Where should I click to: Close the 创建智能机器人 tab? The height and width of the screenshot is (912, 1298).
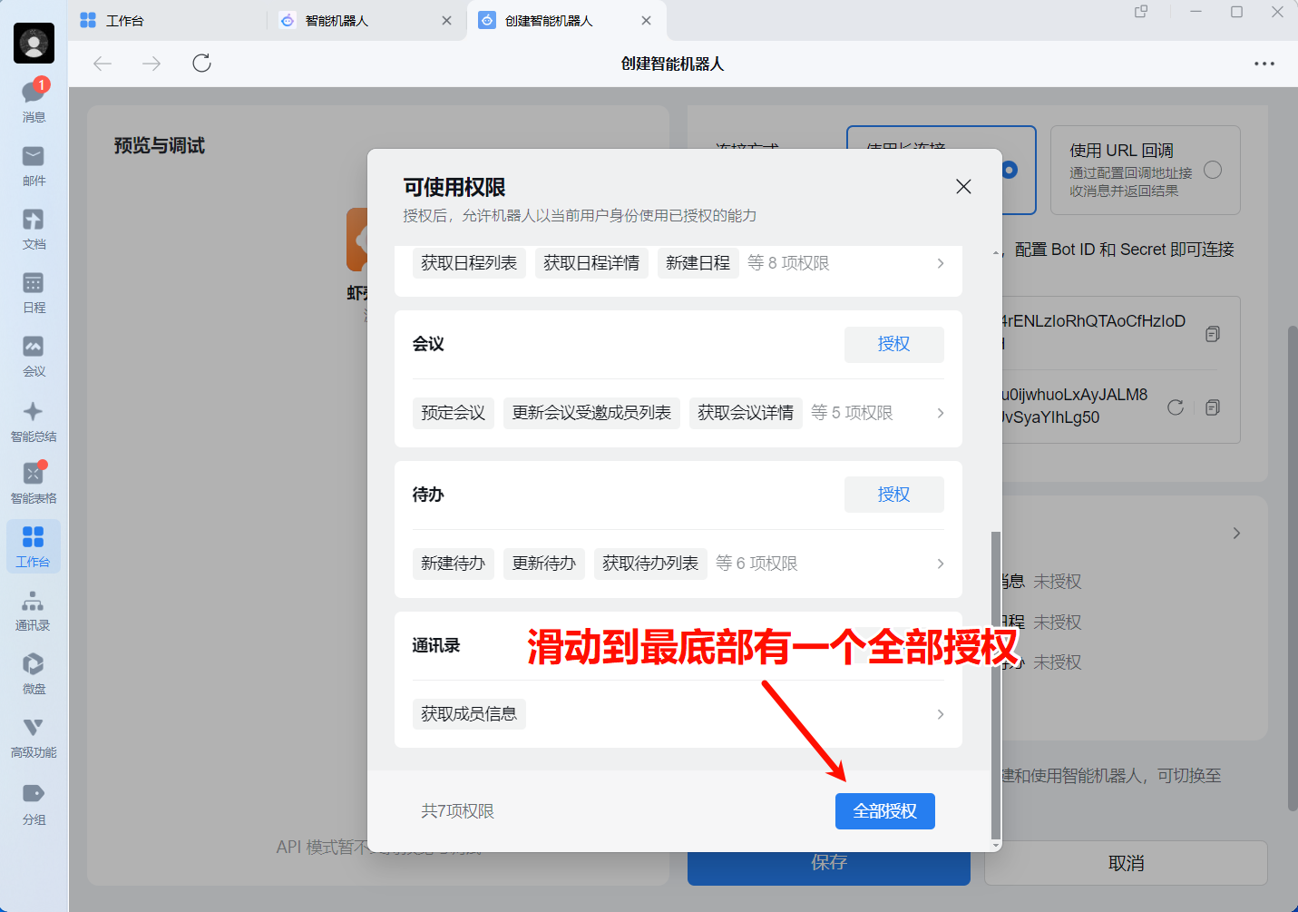click(x=646, y=21)
